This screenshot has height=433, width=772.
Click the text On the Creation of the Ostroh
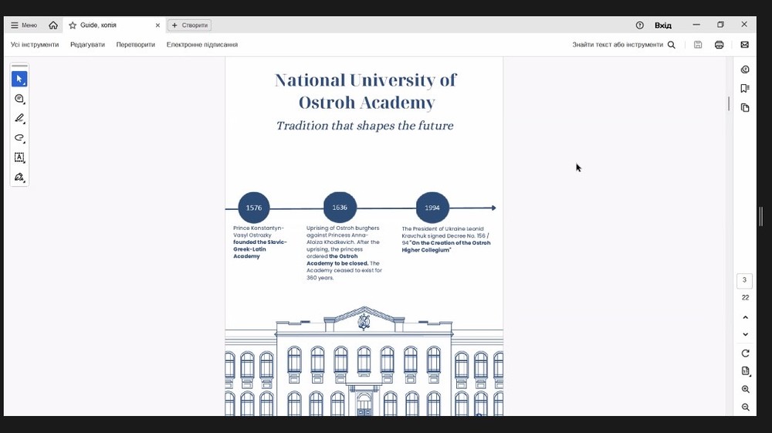point(450,243)
